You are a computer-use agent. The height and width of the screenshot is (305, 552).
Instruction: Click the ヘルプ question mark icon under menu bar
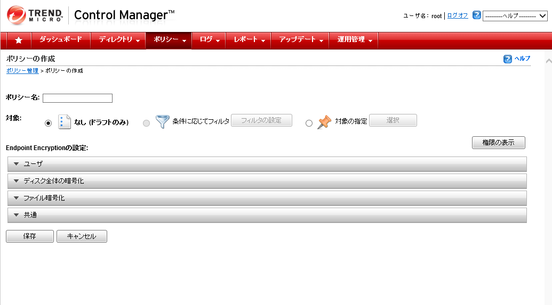point(508,59)
